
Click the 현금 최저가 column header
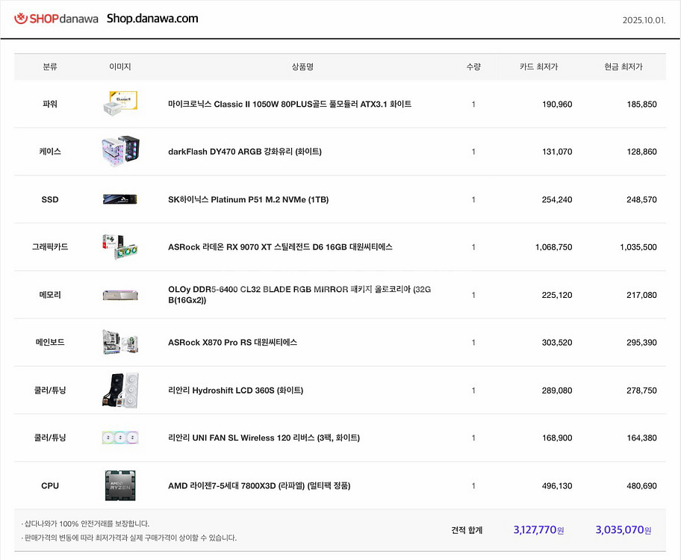pos(624,66)
